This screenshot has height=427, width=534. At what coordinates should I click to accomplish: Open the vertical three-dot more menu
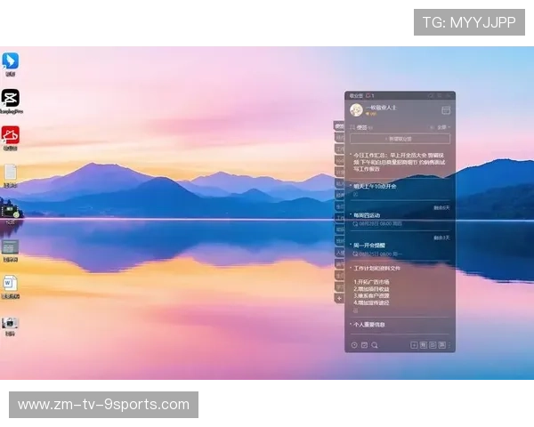(x=449, y=345)
